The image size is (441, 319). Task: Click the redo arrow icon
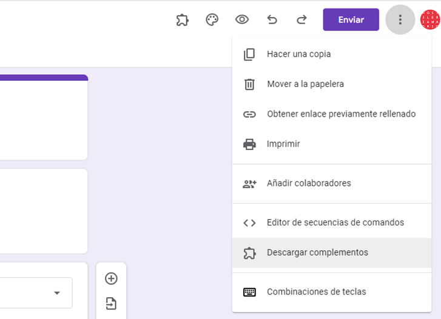click(301, 20)
